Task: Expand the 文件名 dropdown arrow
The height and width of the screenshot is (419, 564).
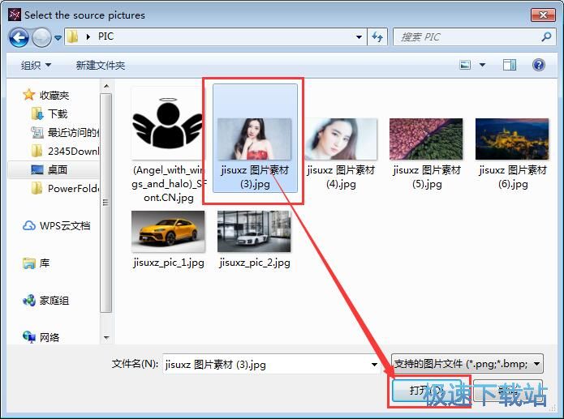Action: coord(374,365)
